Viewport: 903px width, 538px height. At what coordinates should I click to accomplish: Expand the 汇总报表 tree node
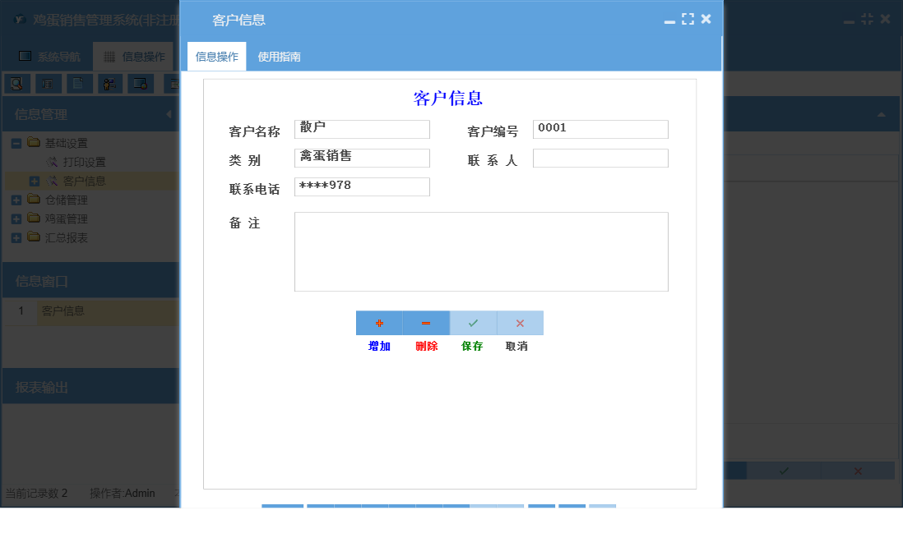tap(16, 237)
